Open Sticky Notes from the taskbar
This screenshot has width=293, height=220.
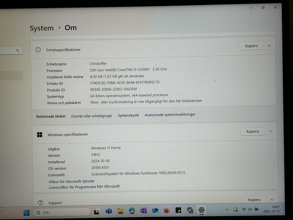(178, 210)
